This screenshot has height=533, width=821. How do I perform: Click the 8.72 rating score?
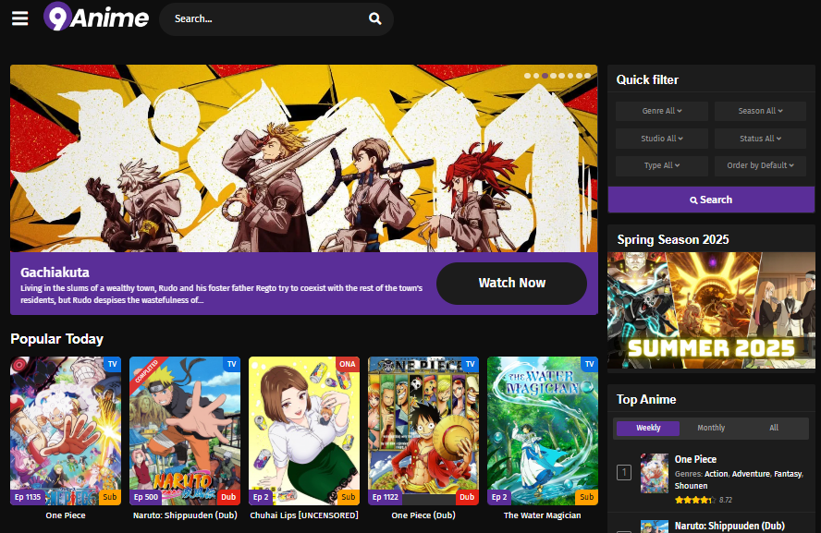coord(725,500)
